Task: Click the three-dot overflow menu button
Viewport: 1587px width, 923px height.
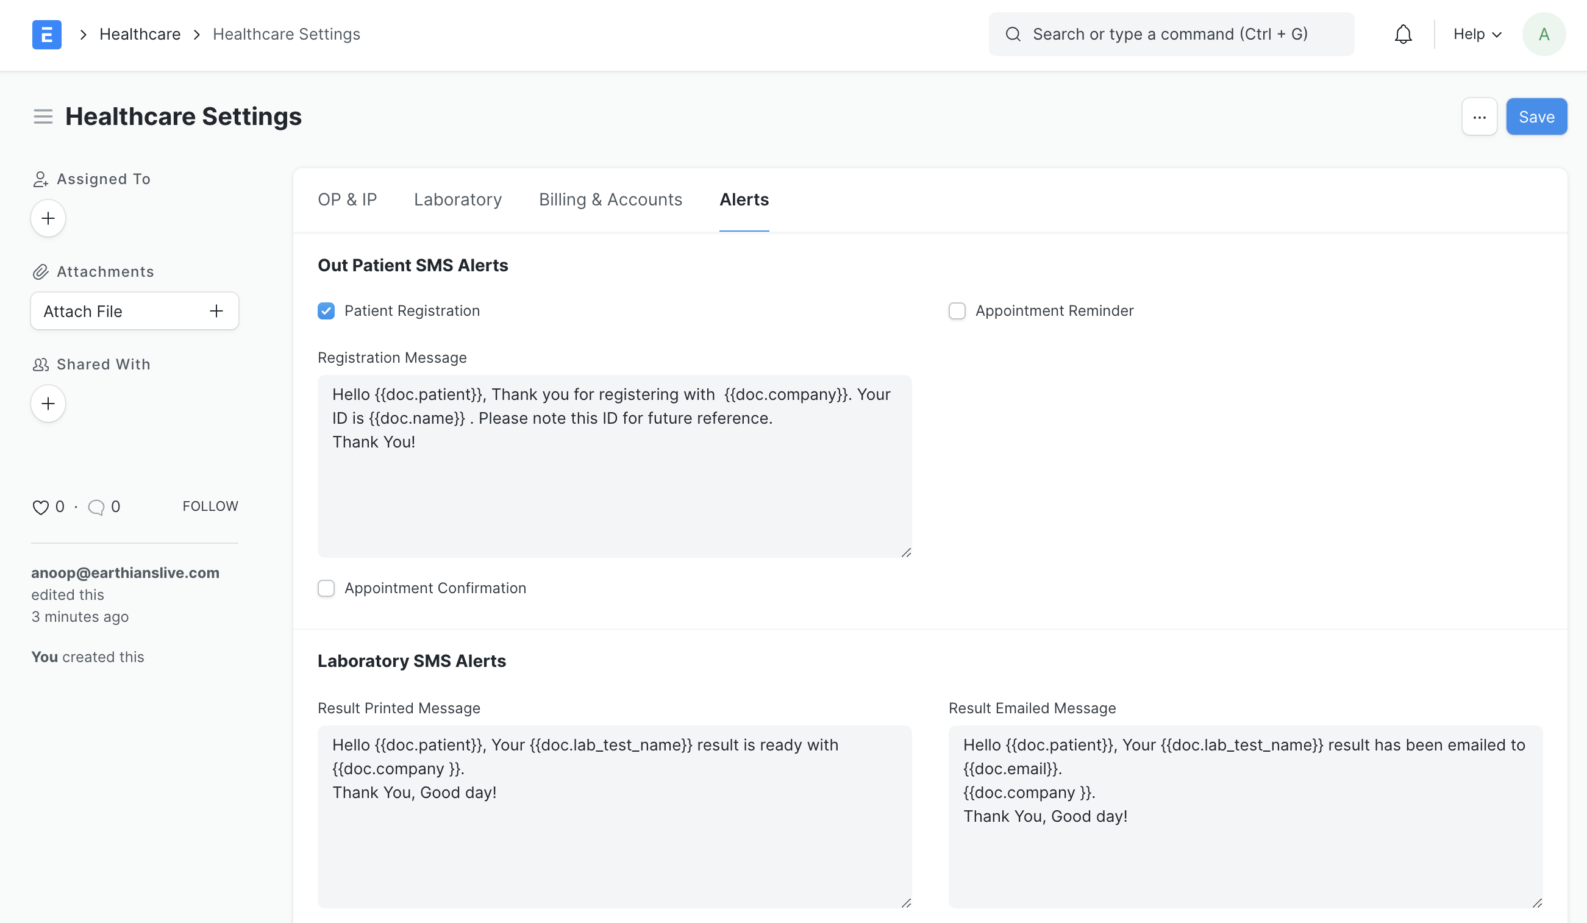Action: (1479, 115)
